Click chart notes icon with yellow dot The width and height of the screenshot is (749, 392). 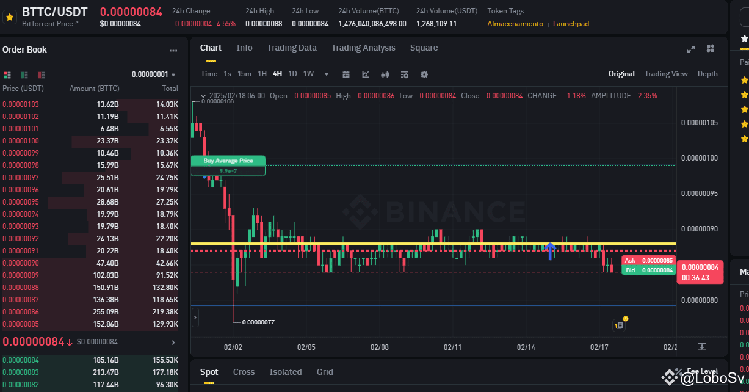[620, 325]
